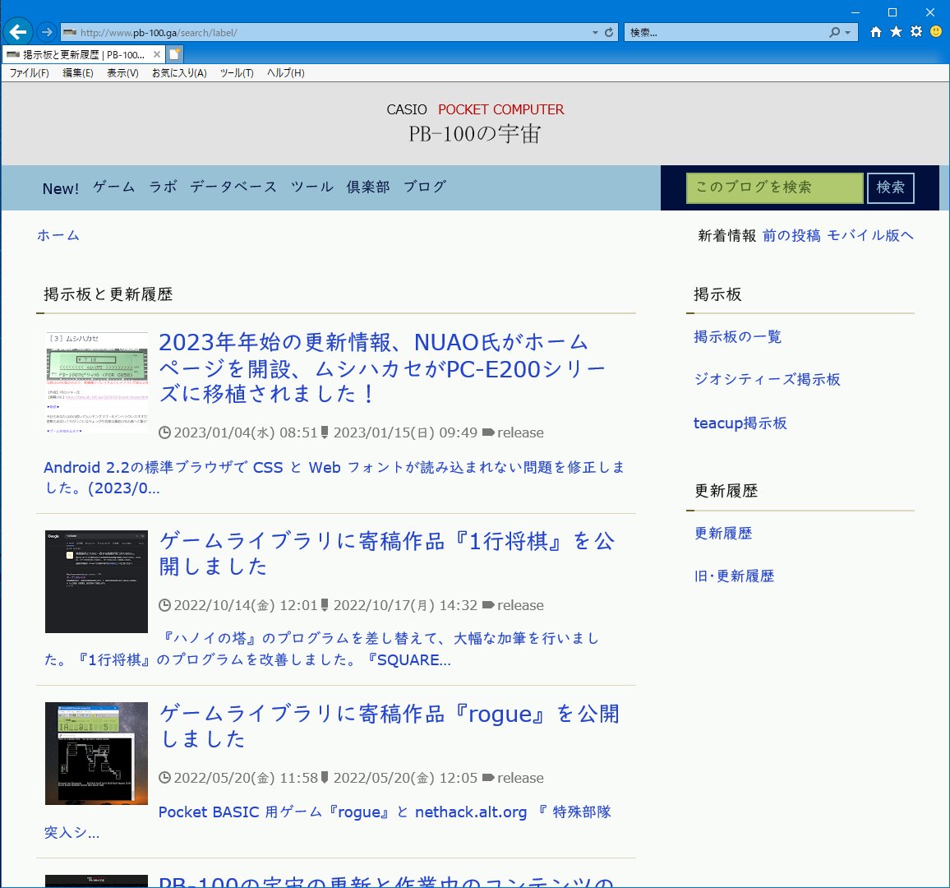Close the 掲示板と更新履歴 tab
Screen dimensions: 950x888
pos(157,54)
